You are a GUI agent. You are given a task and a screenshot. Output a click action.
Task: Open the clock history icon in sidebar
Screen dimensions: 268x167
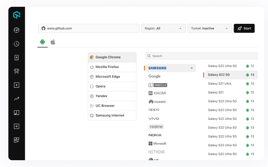[x=17, y=44]
